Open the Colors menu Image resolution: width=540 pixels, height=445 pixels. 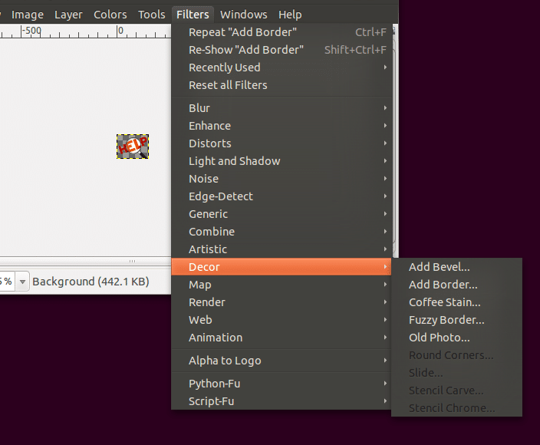coord(110,15)
